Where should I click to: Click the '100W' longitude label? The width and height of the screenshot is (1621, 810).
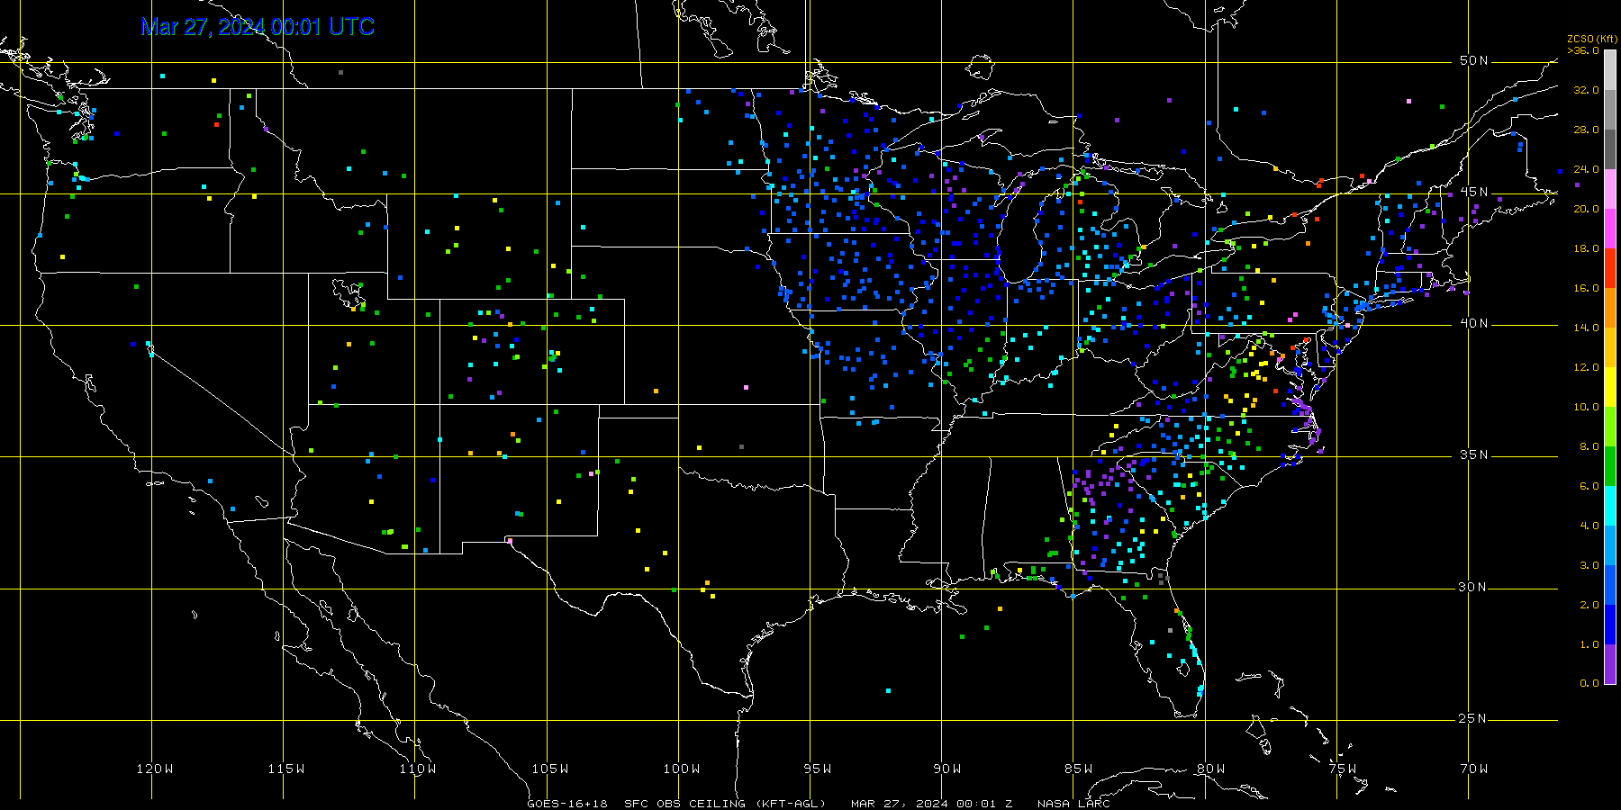pyautogui.click(x=682, y=769)
